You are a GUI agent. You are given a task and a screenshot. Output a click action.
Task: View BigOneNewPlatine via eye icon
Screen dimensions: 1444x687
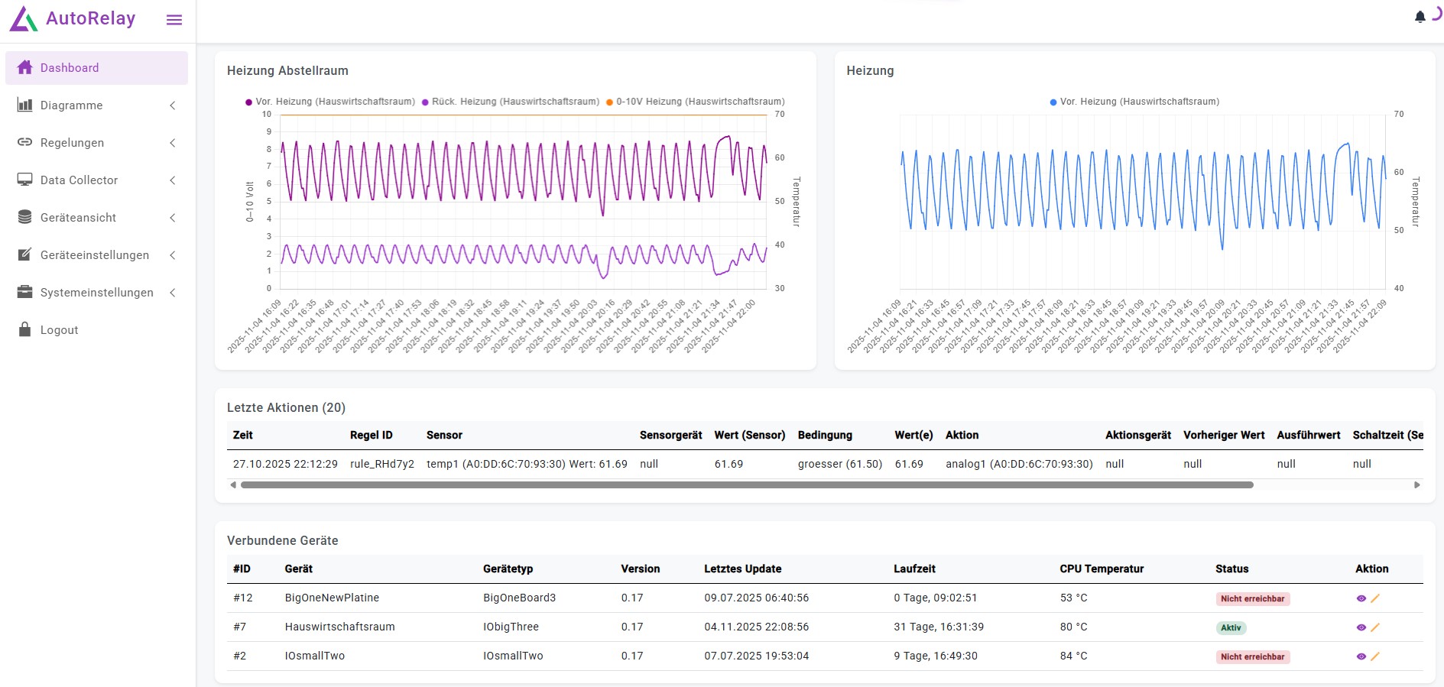[x=1361, y=598]
